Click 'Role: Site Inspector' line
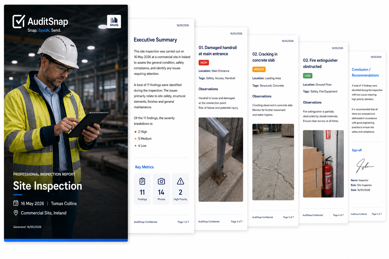 pos(361,185)
